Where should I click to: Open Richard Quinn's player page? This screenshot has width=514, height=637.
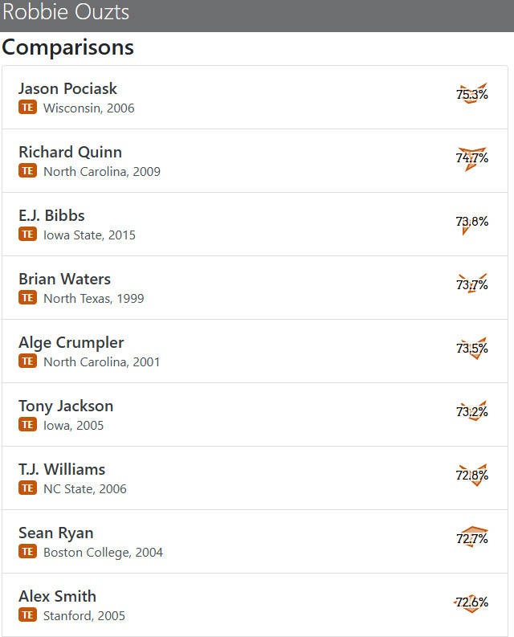tap(70, 152)
